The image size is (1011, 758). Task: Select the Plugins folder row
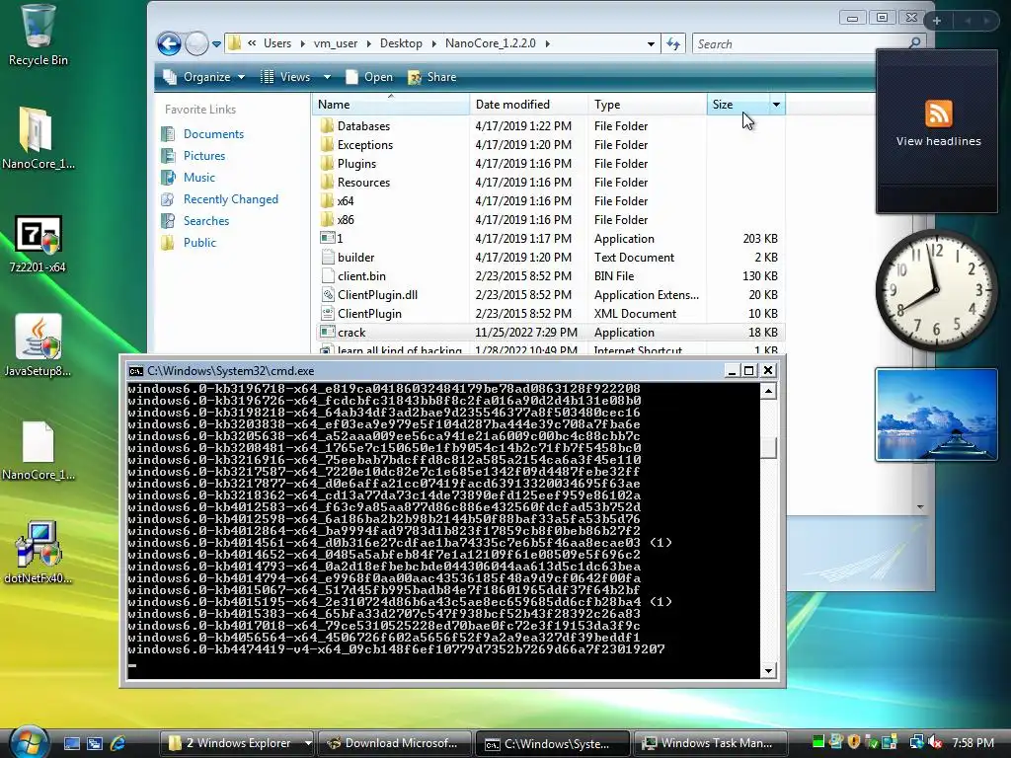tap(550, 163)
